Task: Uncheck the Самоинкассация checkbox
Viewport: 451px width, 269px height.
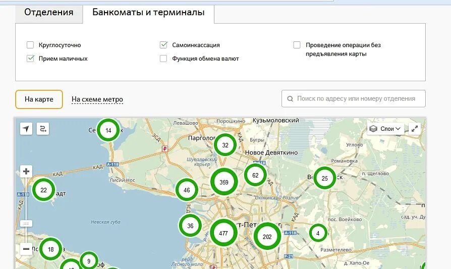Action: [163, 45]
